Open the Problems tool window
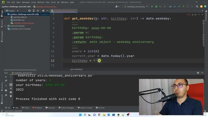This screenshot has width=208, height=117. point(37,108)
